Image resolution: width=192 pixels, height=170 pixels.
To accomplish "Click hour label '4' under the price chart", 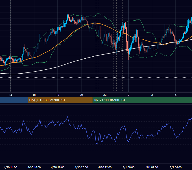I will coord(176,95).
